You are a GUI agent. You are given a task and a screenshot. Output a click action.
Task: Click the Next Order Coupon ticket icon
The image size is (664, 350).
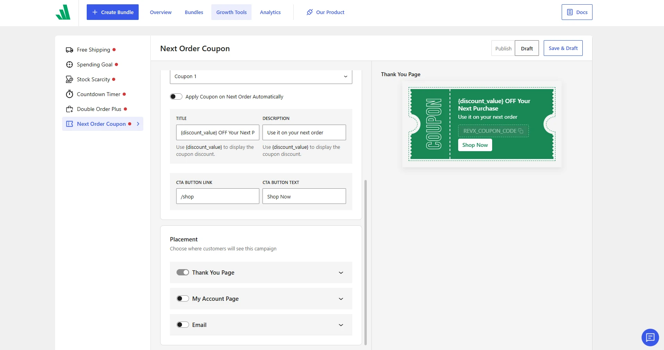click(70, 124)
